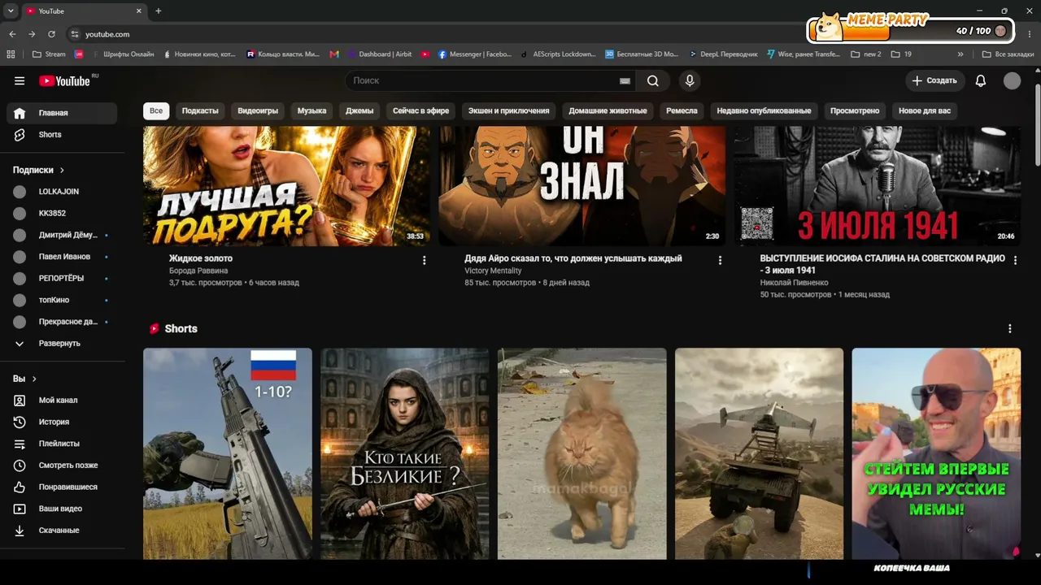Open options menu for the Дядя Айро video
Screen dimensions: 1041x585
(x=720, y=260)
